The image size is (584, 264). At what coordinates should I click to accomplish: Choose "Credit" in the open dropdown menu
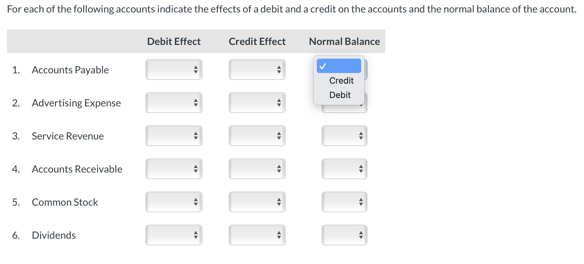click(341, 81)
